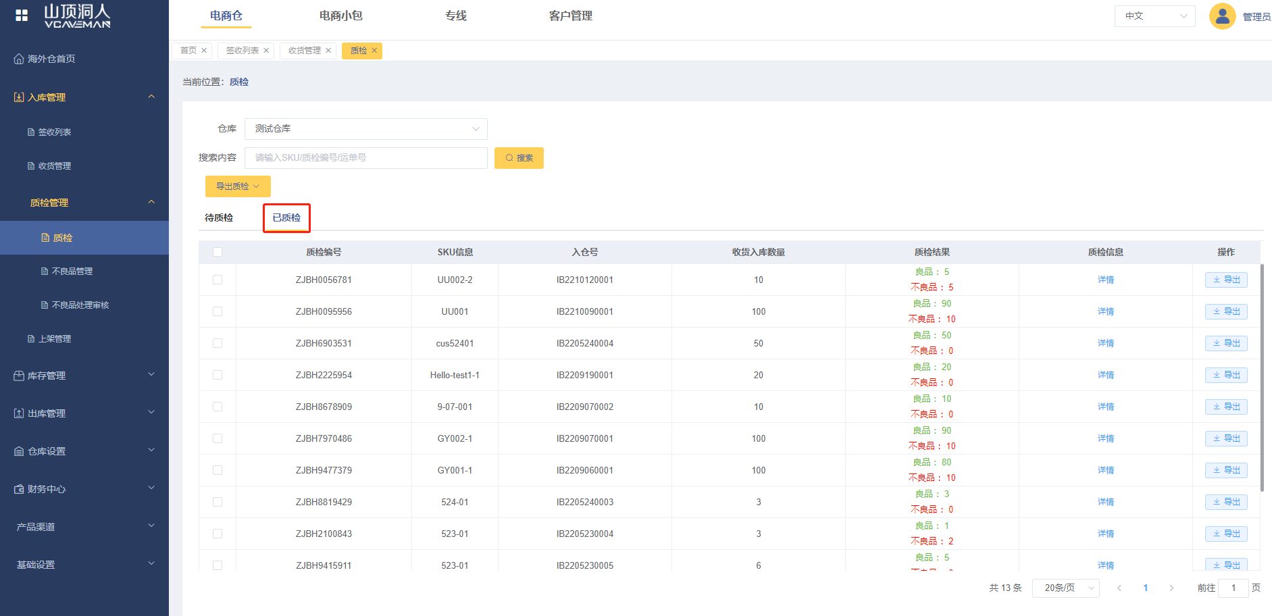
Task: Open 详情 link for ZJBH0095956
Action: (1105, 311)
